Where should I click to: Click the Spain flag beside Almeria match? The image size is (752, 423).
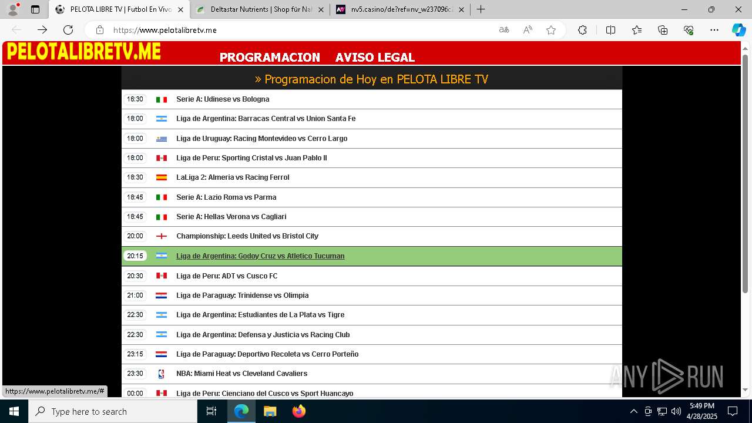[162, 177]
